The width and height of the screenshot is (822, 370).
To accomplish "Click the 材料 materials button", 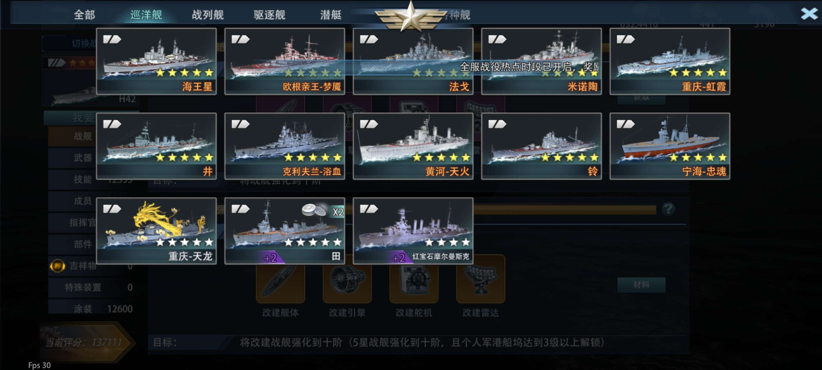I will point(641,285).
